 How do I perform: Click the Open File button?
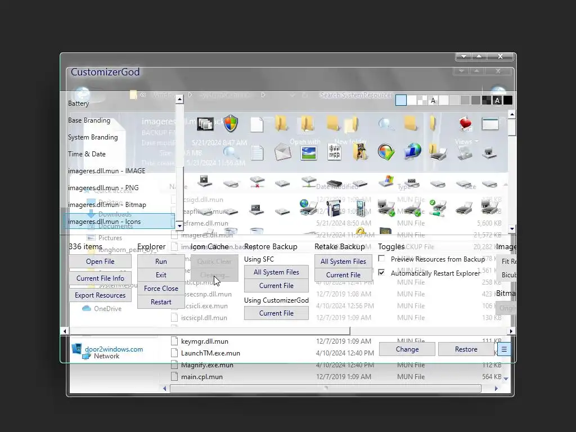tap(100, 262)
